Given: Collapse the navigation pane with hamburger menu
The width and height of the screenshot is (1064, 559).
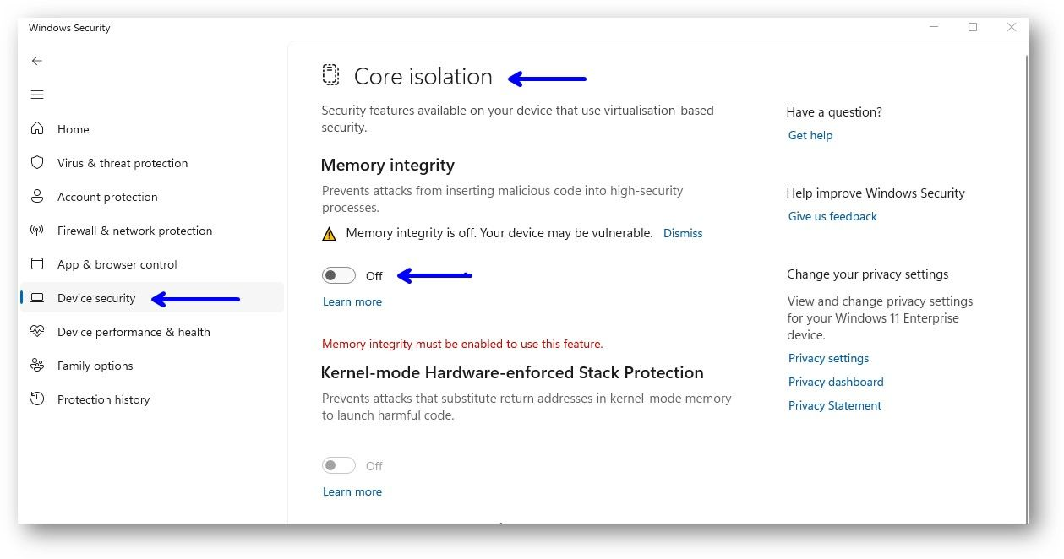Looking at the screenshot, I should point(37,95).
